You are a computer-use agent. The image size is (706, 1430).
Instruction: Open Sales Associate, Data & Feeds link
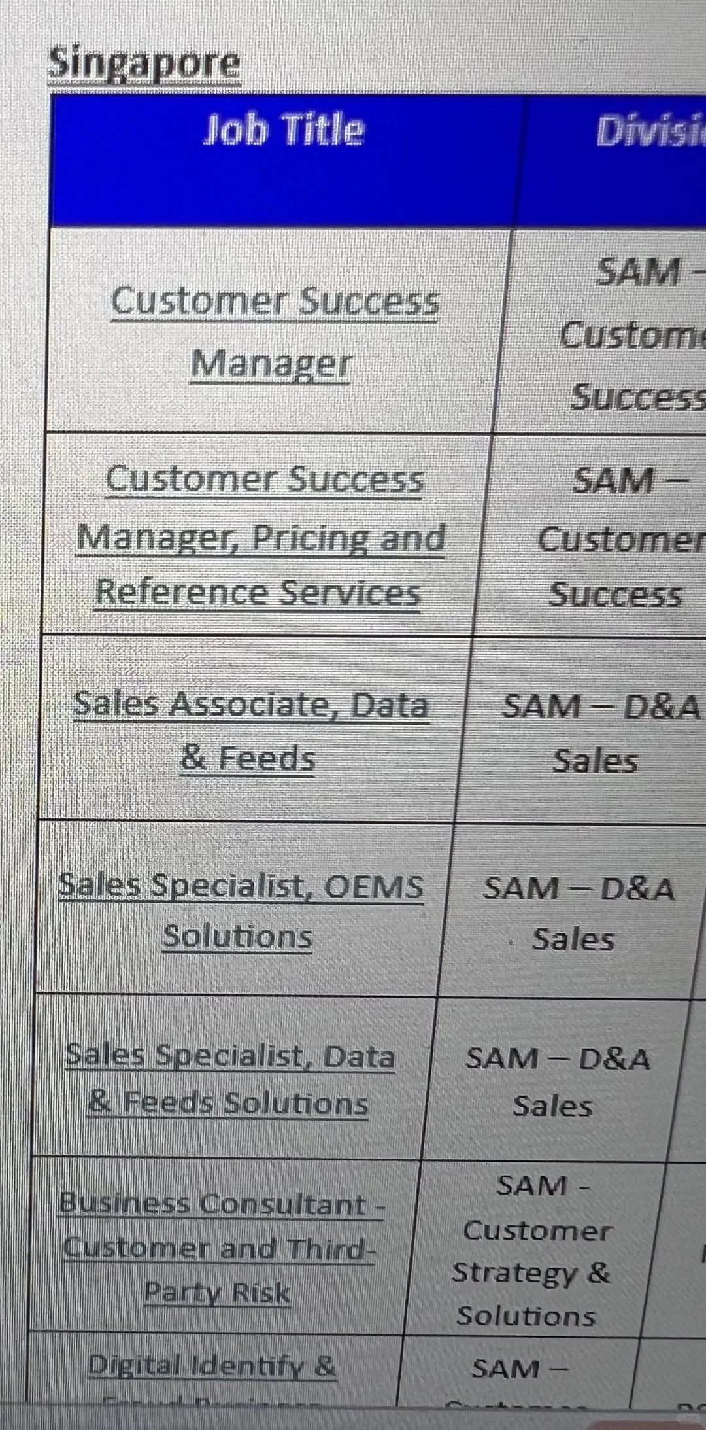point(250,731)
